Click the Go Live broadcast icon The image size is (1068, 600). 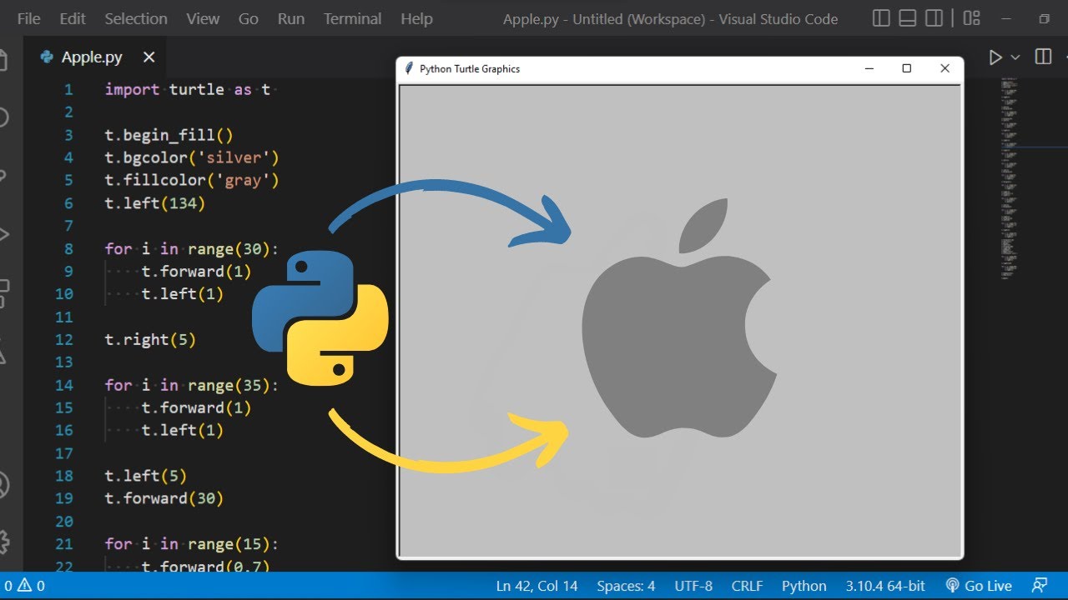point(952,586)
